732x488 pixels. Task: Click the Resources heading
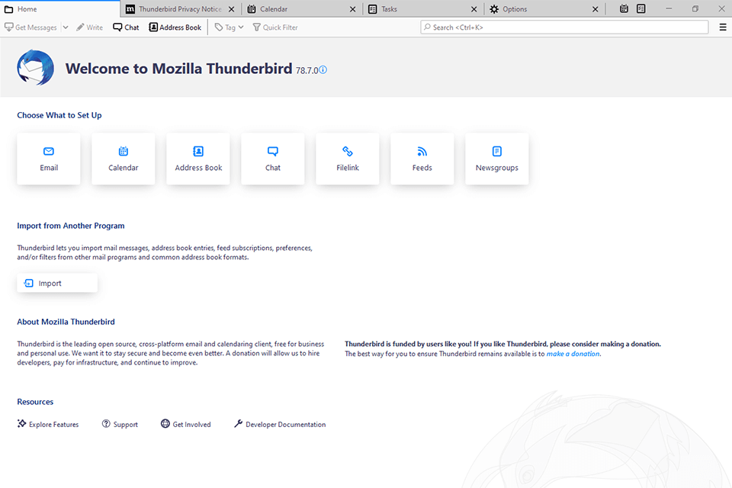35,402
